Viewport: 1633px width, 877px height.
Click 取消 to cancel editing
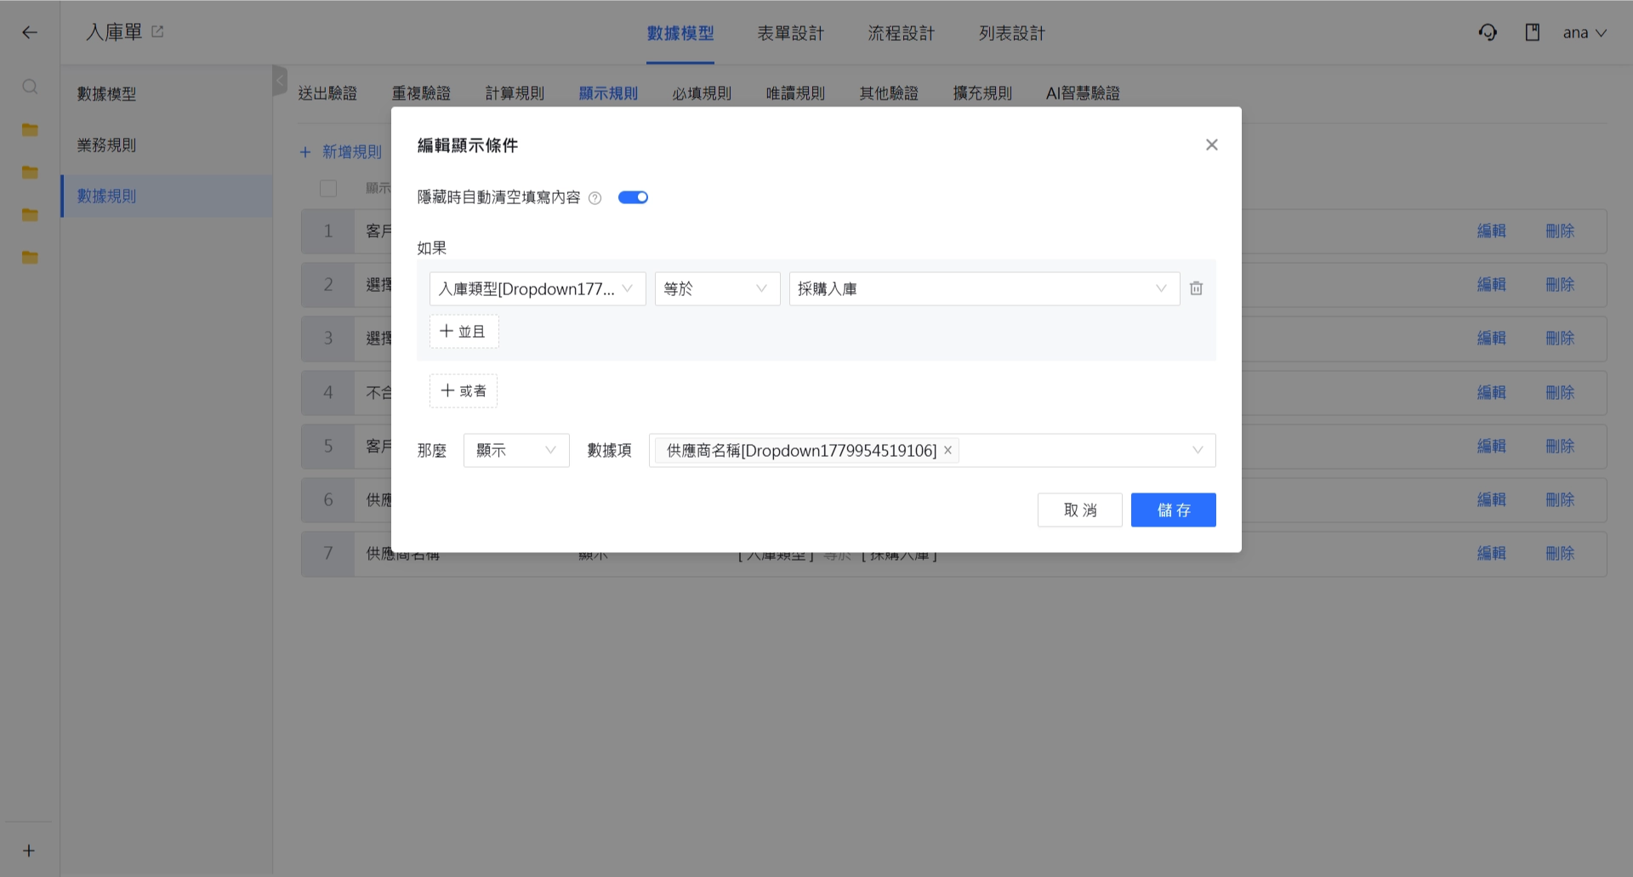click(1080, 510)
